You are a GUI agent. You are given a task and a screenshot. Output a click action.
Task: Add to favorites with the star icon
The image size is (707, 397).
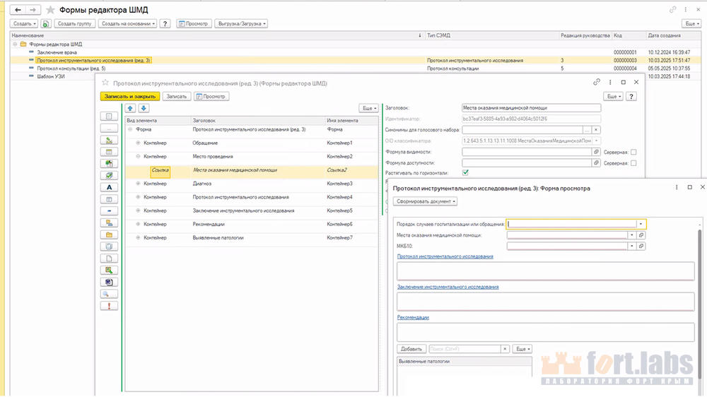49,10
